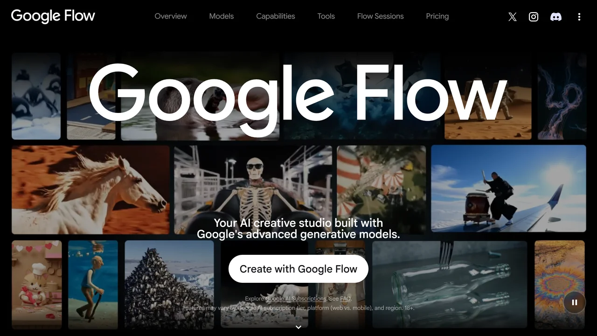This screenshot has width=597, height=336.
Task: Open the X (Twitter) social link
Action: pos(512,17)
